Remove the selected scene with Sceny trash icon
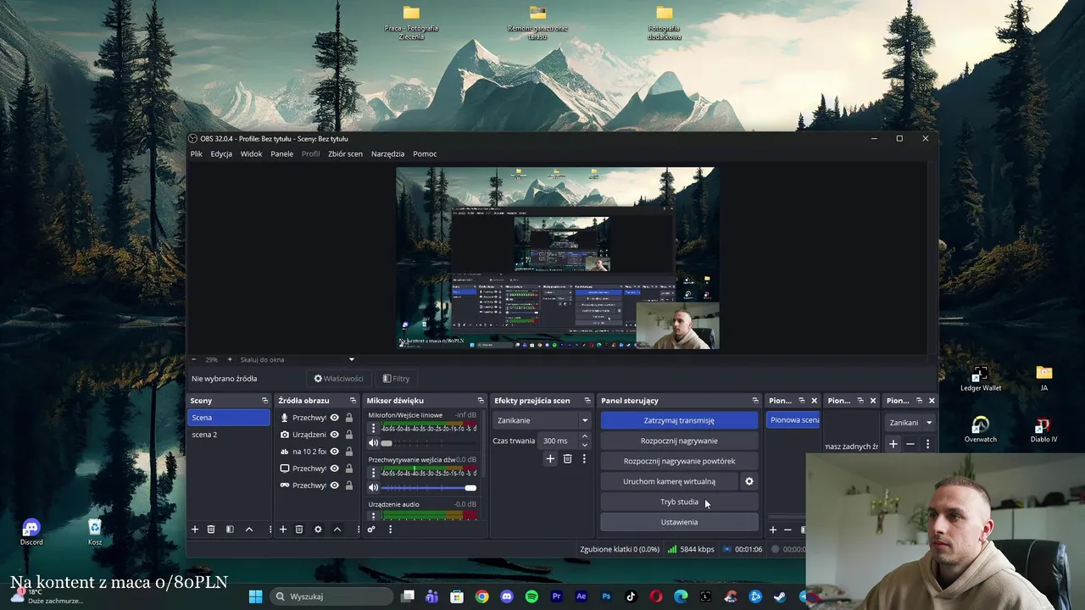The height and width of the screenshot is (610, 1085). pyautogui.click(x=211, y=530)
